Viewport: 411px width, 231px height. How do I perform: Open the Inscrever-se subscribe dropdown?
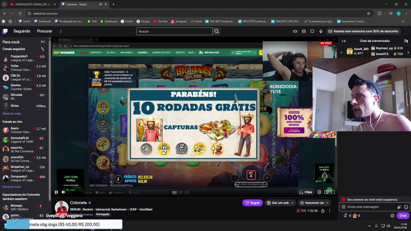tap(314, 203)
